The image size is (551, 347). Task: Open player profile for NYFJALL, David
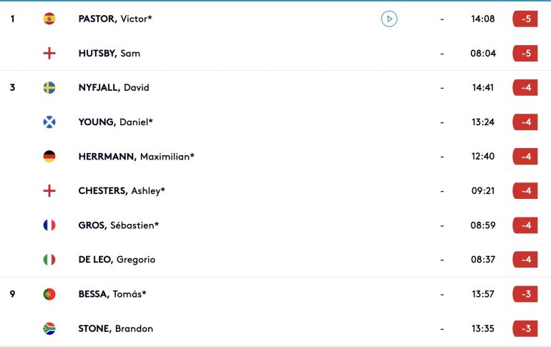pos(114,87)
